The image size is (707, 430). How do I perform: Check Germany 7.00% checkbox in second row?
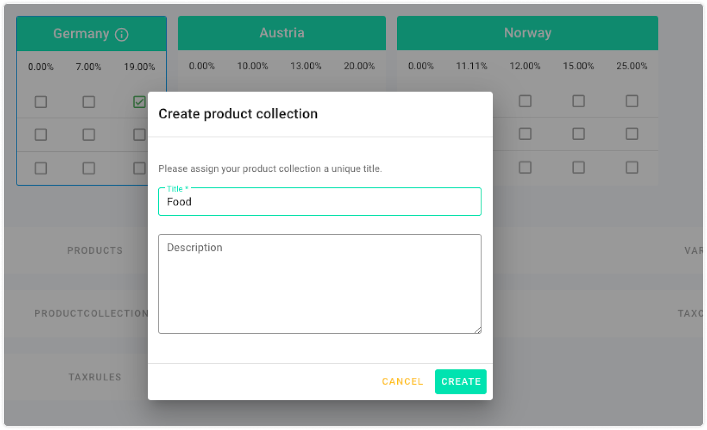[x=89, y=135]
